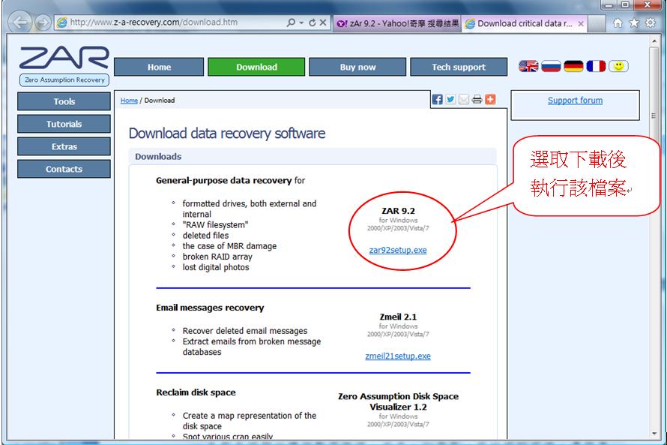The height and width of the screenshot is (445, 667).
Task: Switch site language to German flag
Action: coord(573,66)
